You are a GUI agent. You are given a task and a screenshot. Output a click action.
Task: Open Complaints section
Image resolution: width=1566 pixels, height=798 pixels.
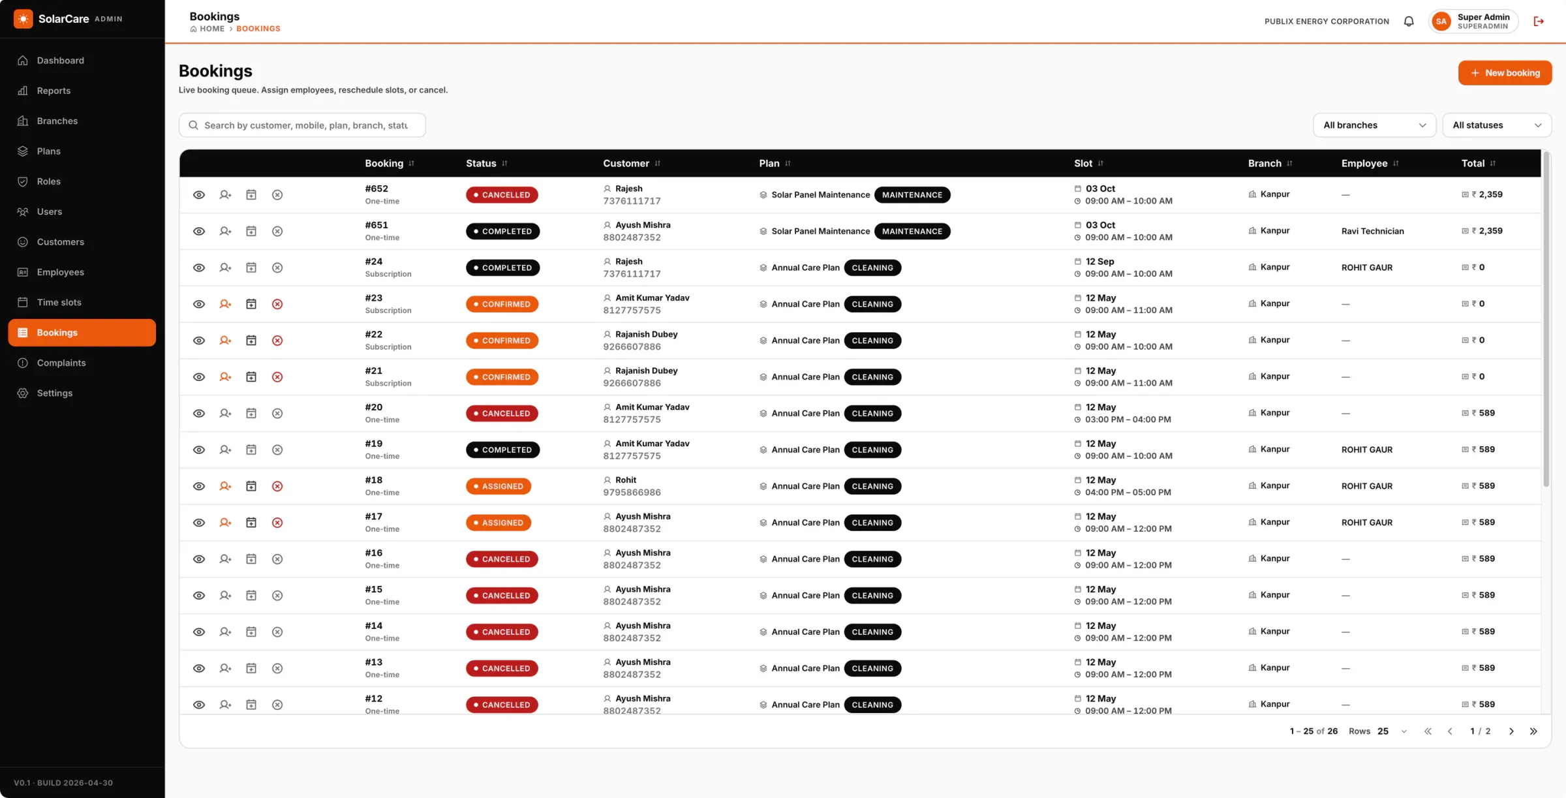click(x=82, y=363)
